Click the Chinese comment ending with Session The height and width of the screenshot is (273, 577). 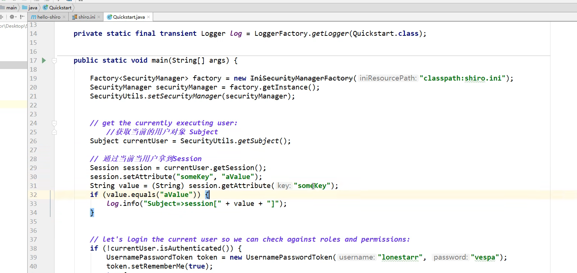coord(146,159)
